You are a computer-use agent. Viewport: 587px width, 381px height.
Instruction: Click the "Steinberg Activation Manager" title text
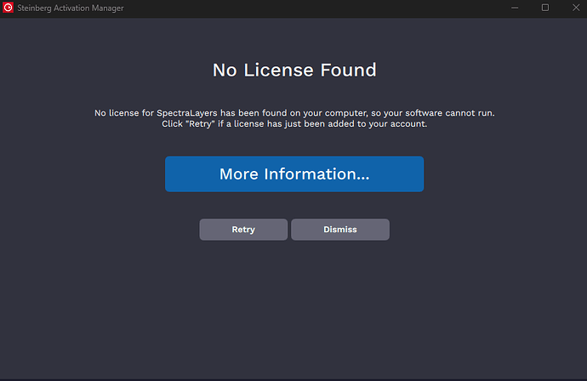coord(71,8)
